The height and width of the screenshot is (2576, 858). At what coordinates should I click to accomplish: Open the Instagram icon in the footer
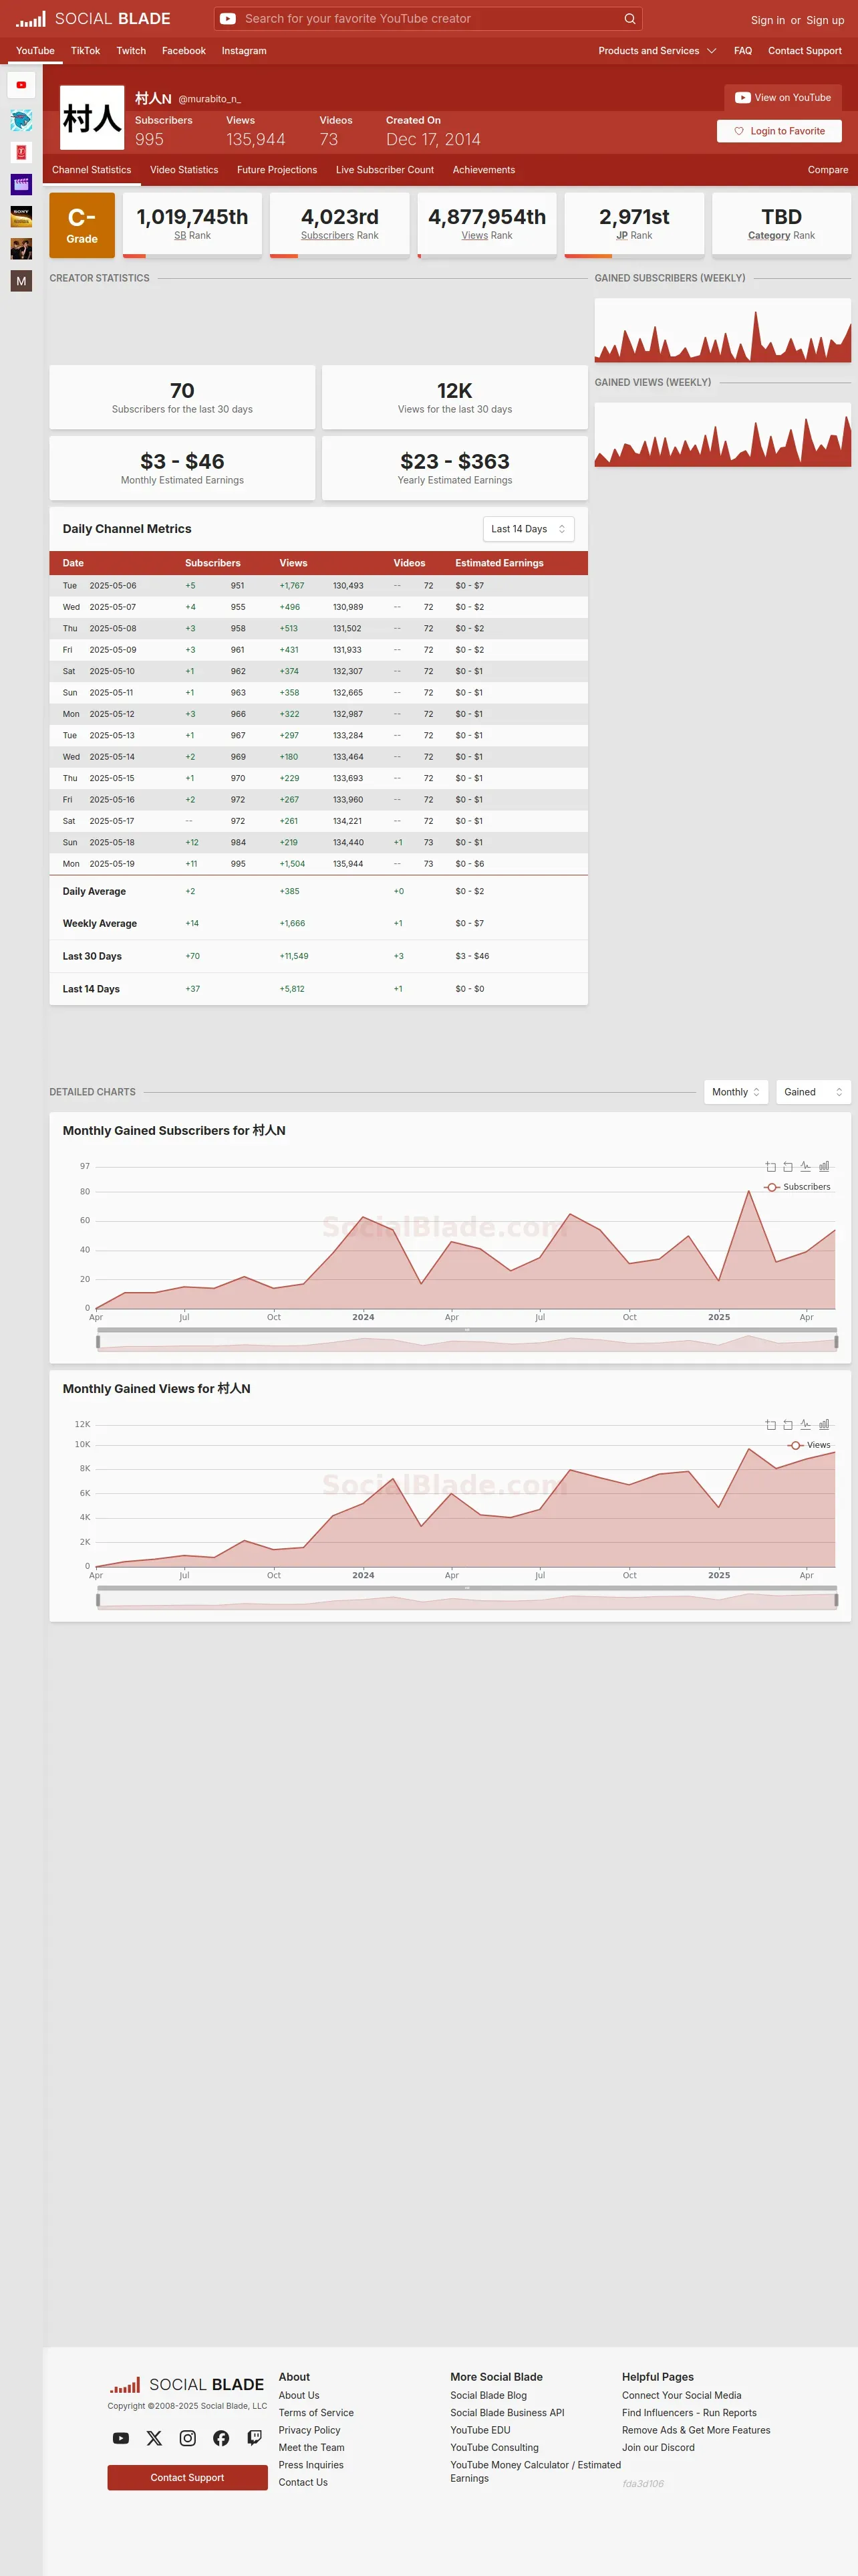coord(188,2438)
